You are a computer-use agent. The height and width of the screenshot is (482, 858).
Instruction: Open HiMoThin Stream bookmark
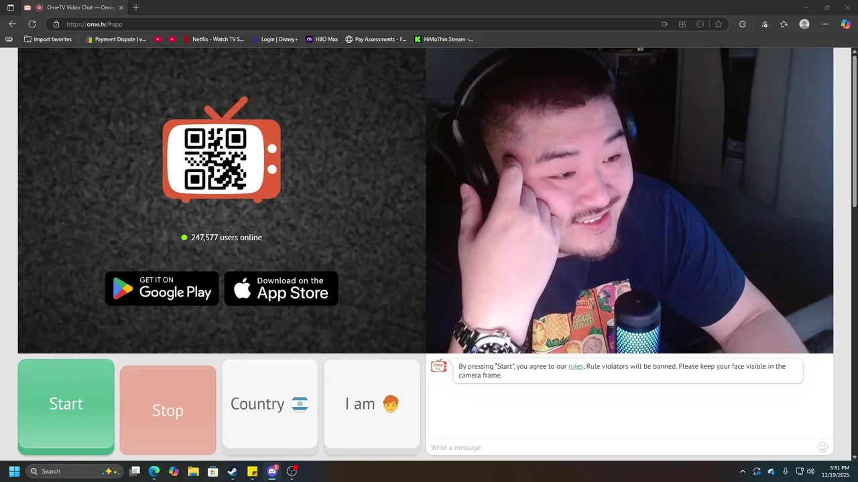pos(443,39)
